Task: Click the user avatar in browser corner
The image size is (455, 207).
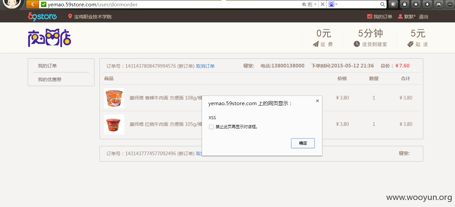Action: tap(12, 4)
